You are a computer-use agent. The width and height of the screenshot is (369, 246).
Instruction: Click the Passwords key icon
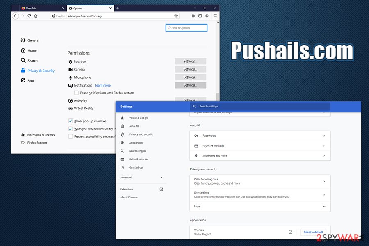196,136
